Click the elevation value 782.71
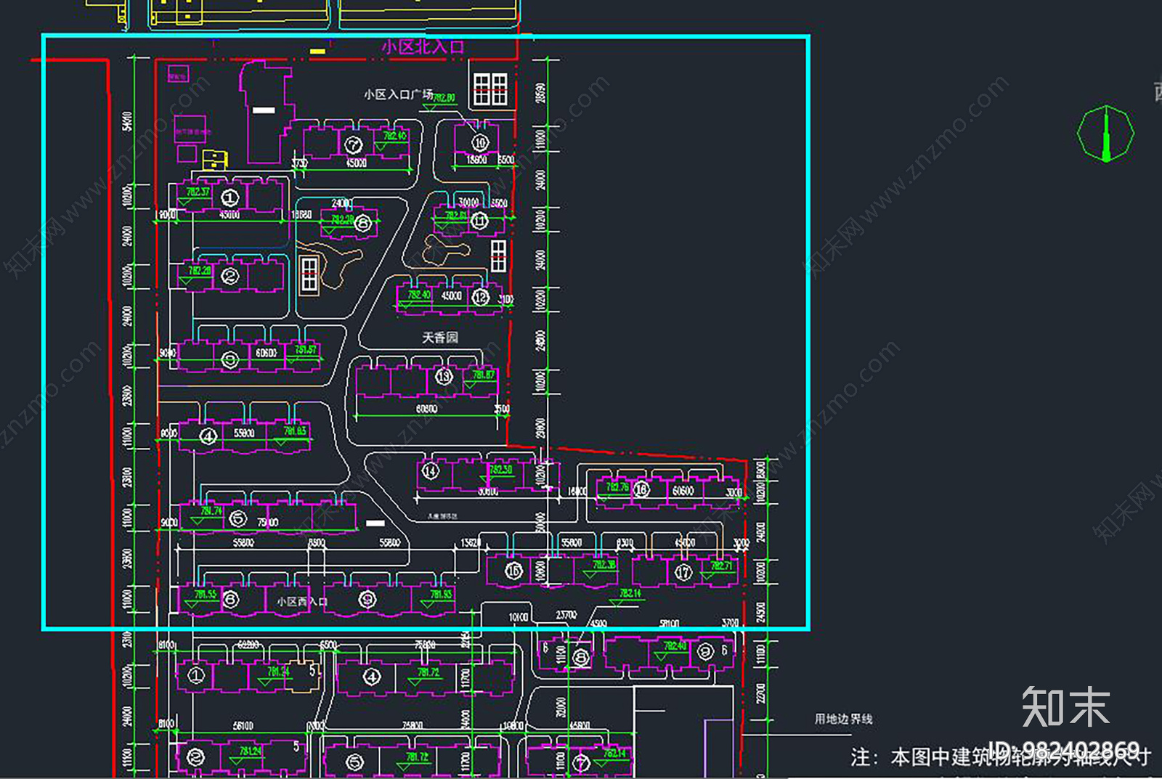Viewport: 1162px width, 779px height. tap(722, 566)
